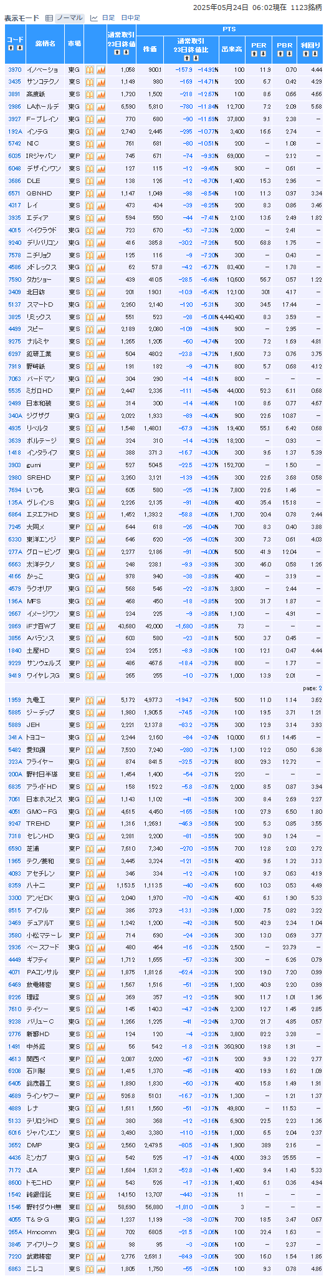Open stock code 3970 link
Image resolution: width=329 pixels, height=1276 pixels.
14,69
